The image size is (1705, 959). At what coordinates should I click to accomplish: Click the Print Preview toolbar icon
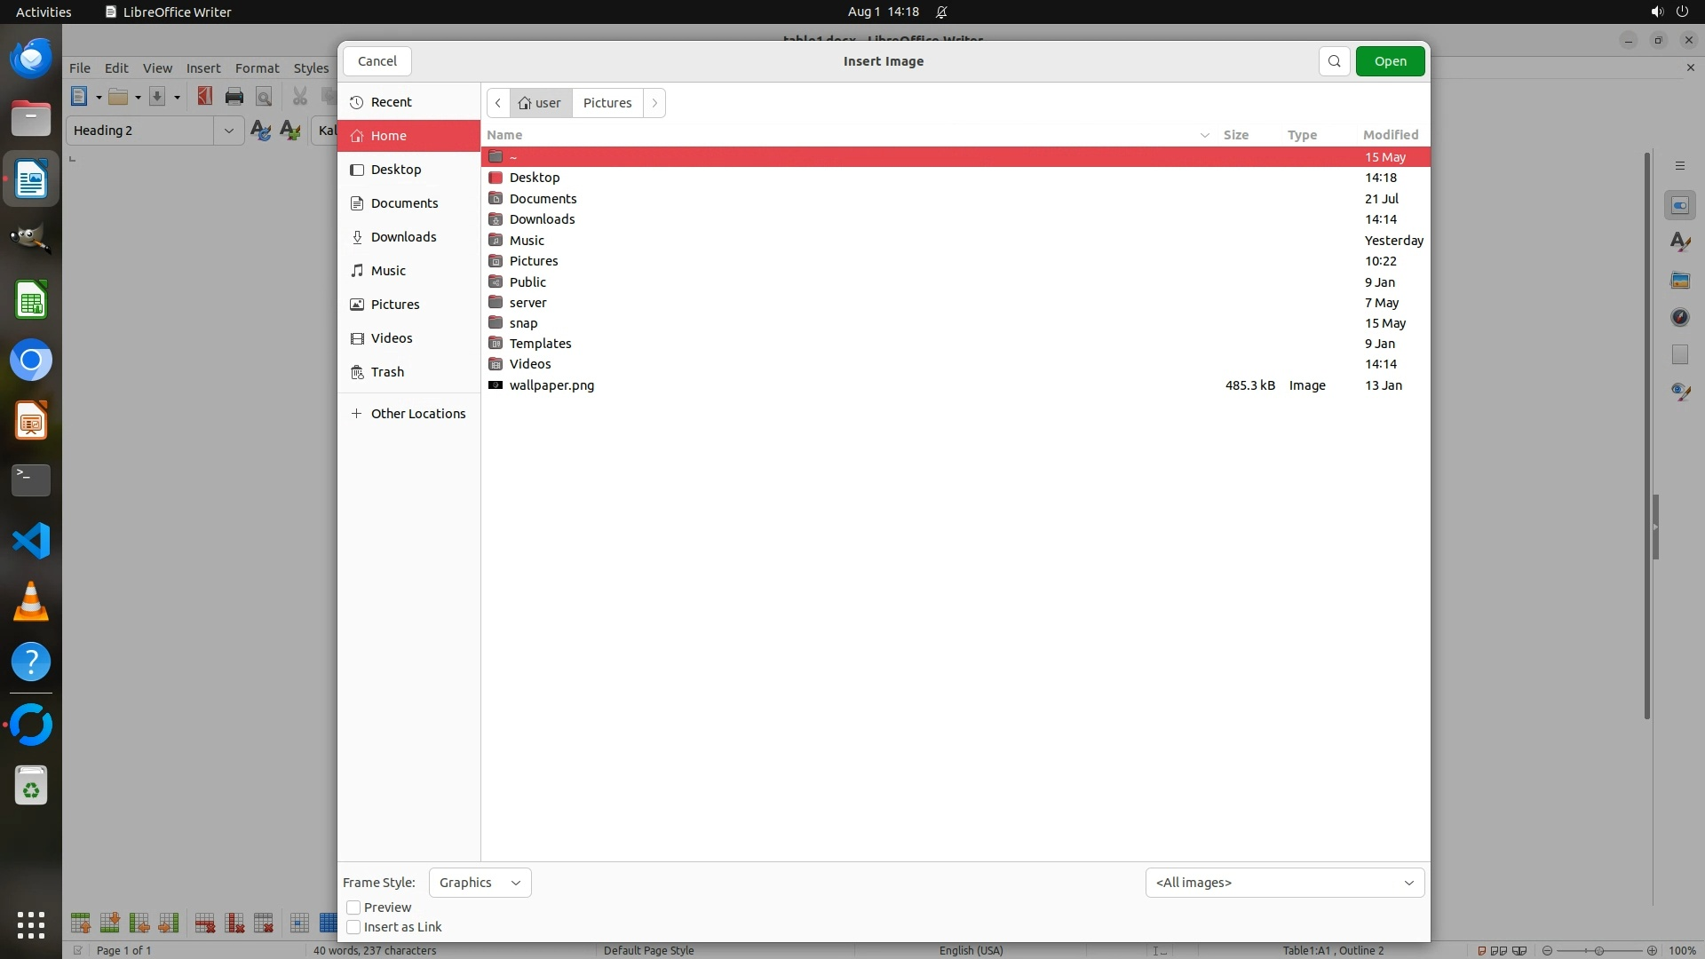tap(264, 97)
